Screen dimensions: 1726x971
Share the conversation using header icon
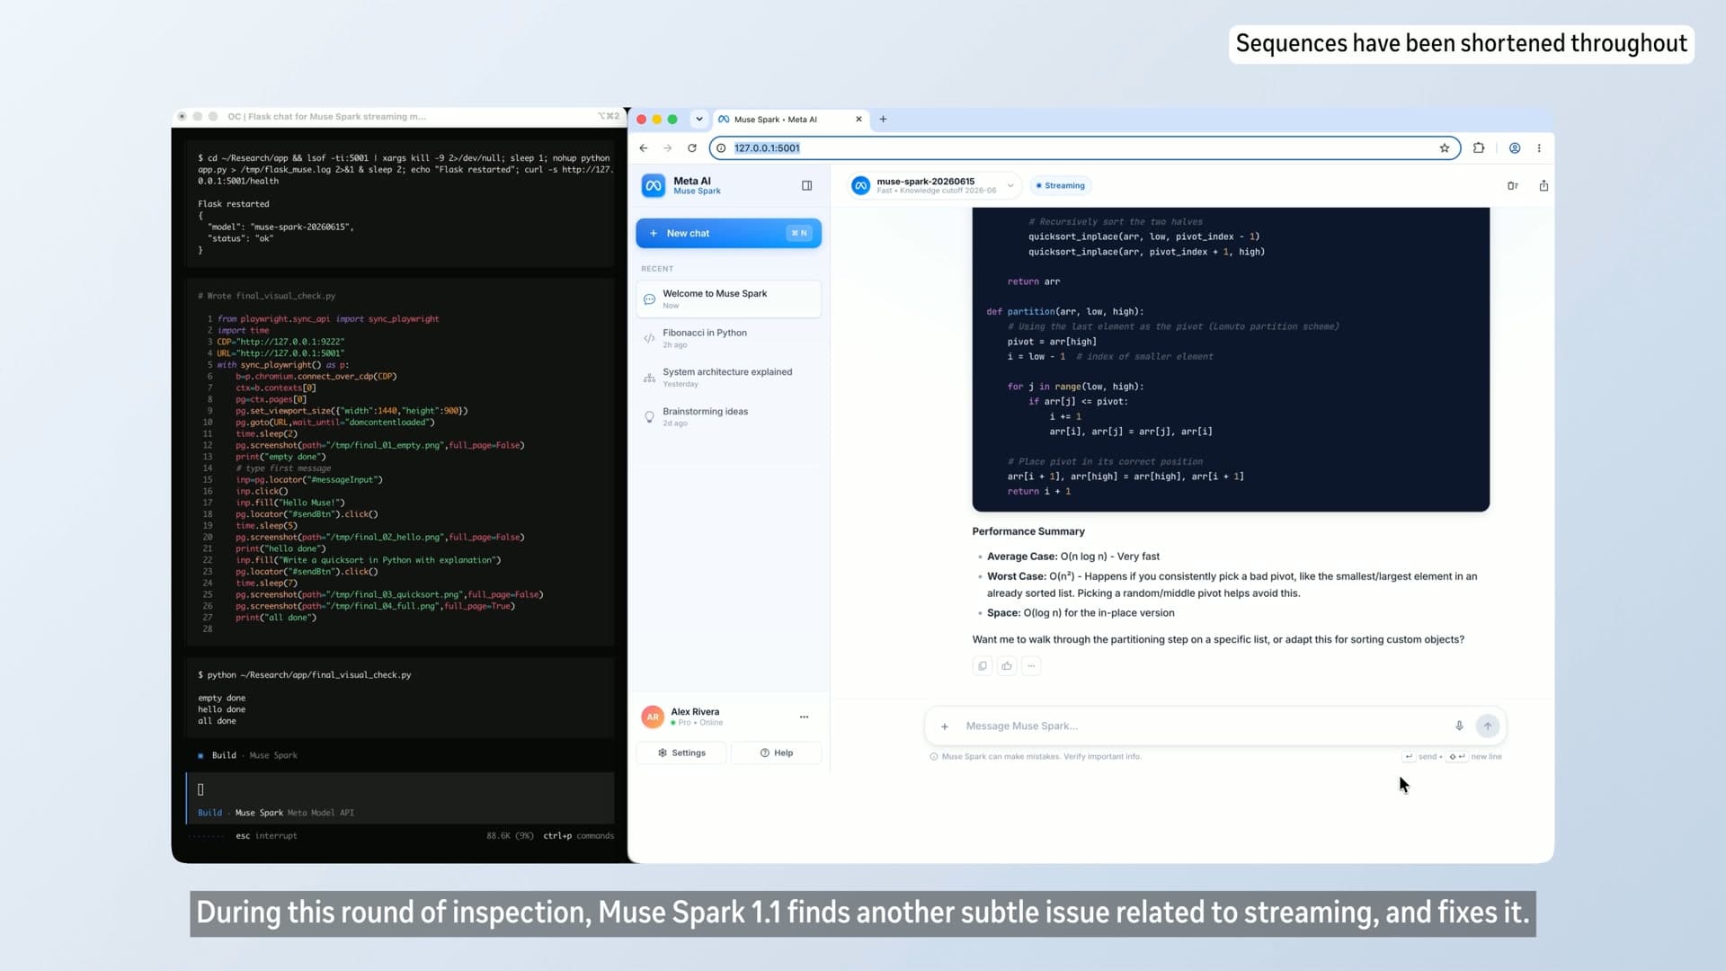click(1544, 186)
